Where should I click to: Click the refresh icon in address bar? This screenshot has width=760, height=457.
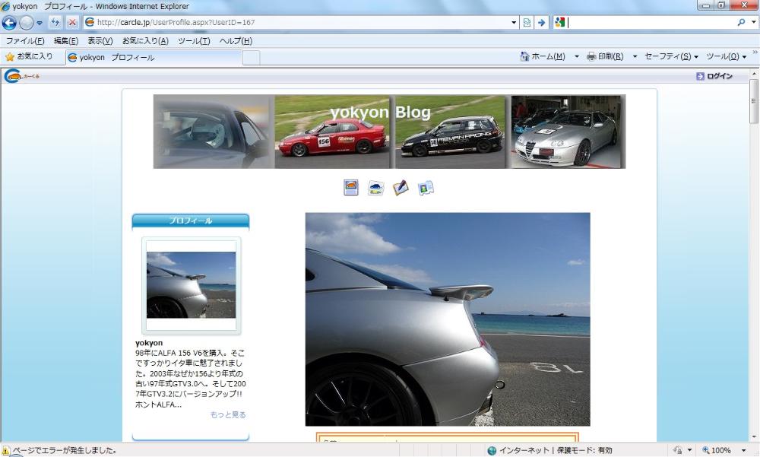(55, 22)
